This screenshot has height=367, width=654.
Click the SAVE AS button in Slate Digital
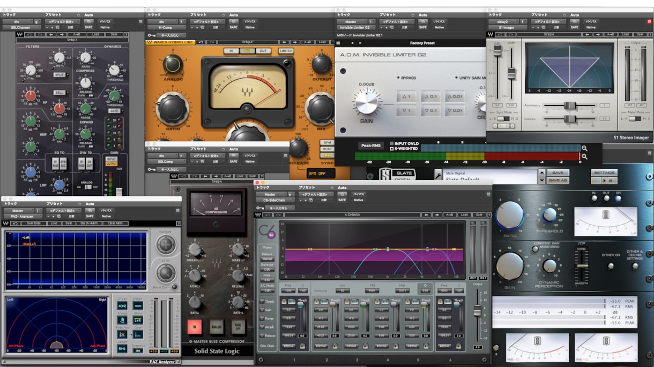point(558,180)
